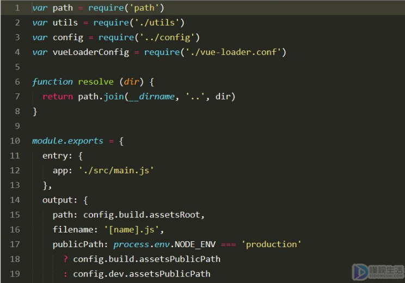Click process.env on line 17
Image resolution: width=405 pixels, height=283 pixels.
coord(142,244)
